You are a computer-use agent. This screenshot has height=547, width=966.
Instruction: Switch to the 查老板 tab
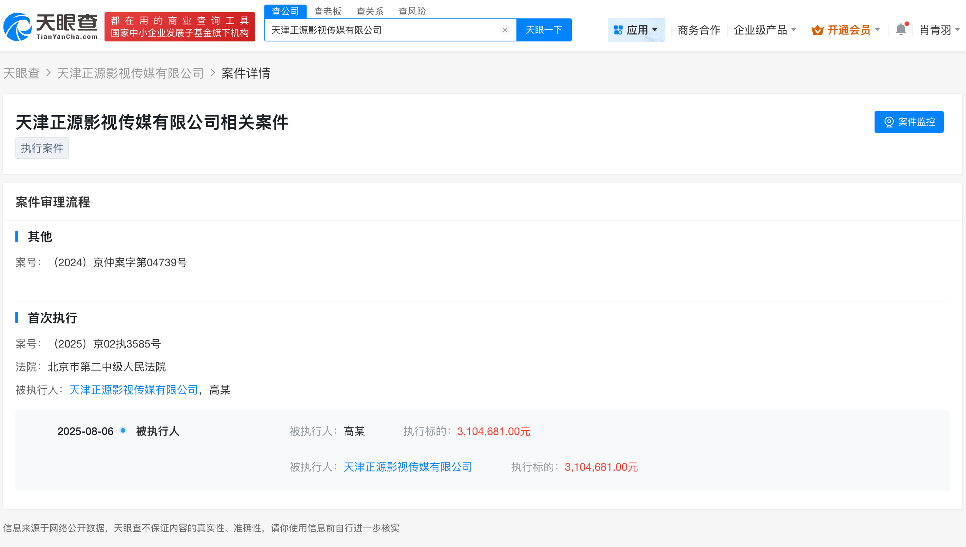click(327, 12)
